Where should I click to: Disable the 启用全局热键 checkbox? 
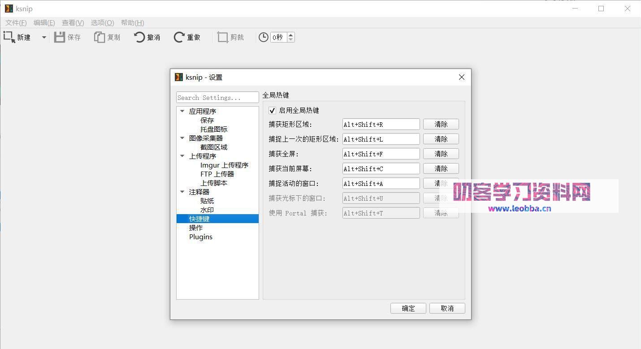pyautogui.click(x=272, y=110)
